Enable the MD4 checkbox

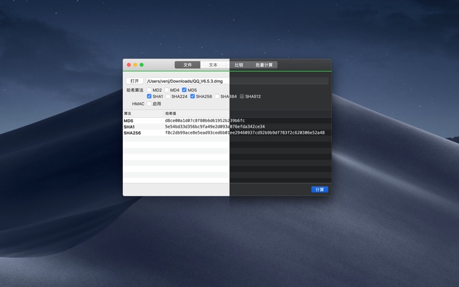(168, 90)
